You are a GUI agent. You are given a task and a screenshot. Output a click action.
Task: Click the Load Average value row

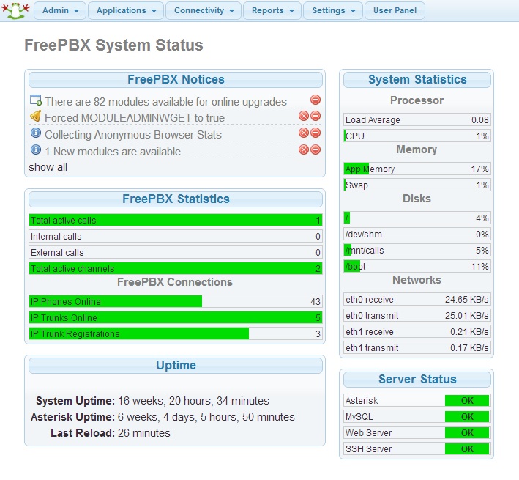pyautogui.click(x=417, y=120)
